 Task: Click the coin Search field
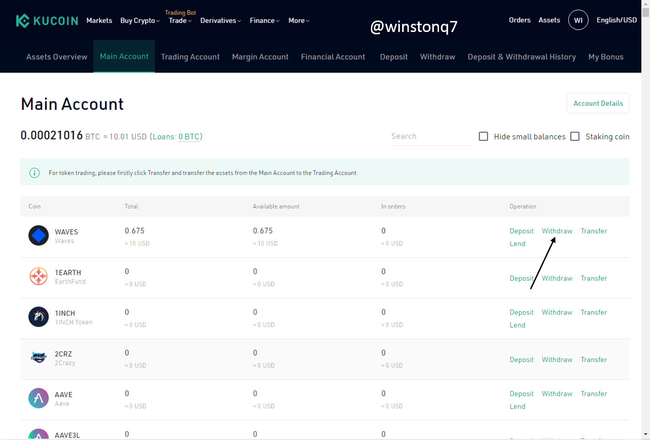tap(433, 136)
